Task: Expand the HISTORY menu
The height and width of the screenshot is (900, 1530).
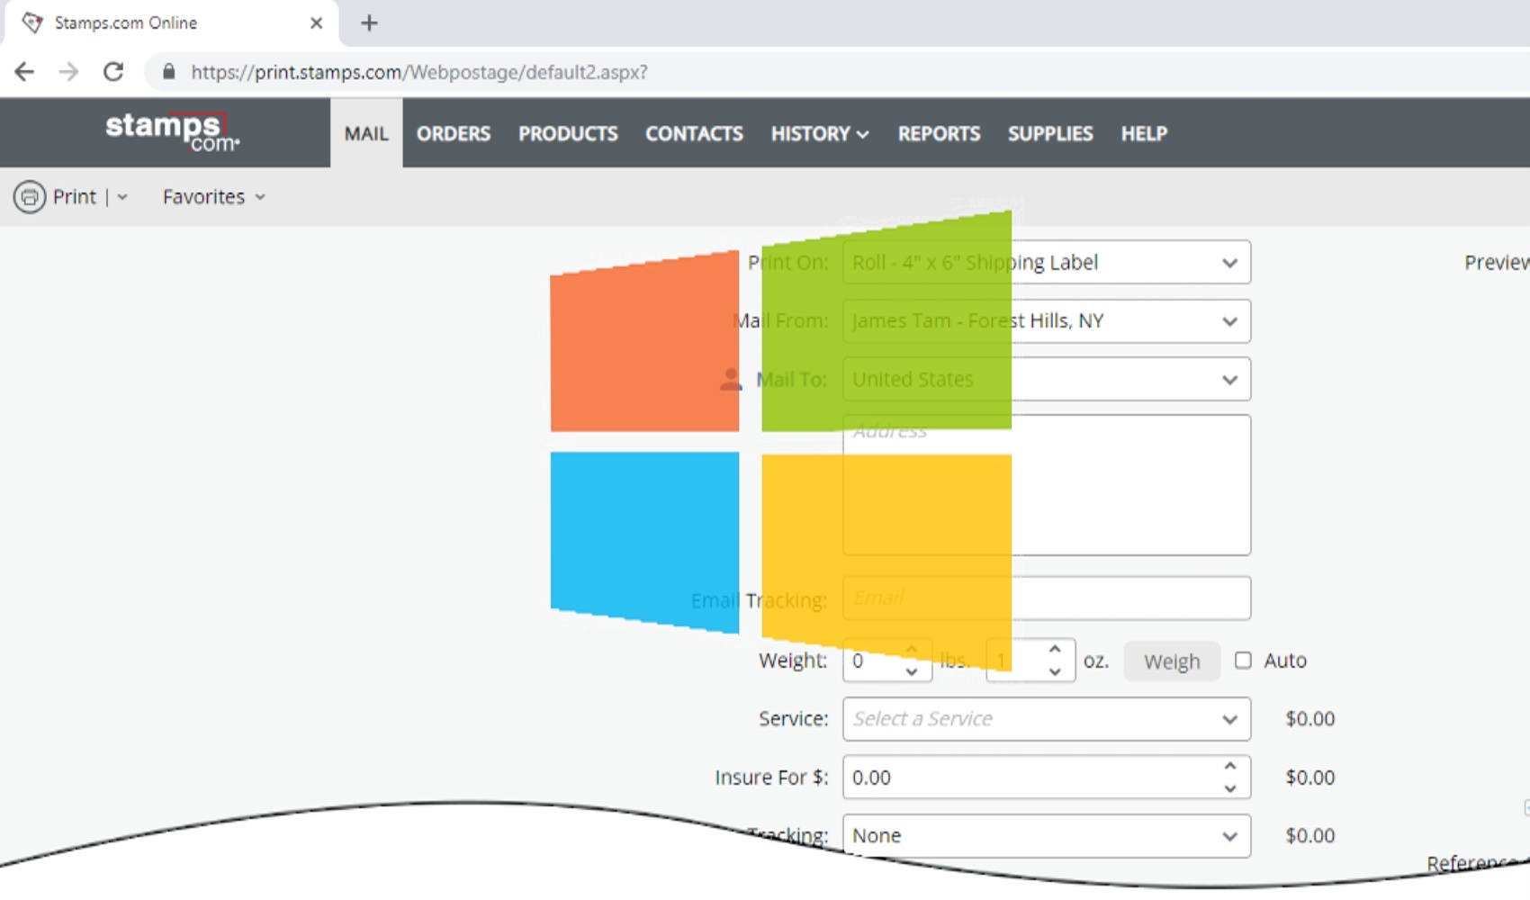Action: [820, 133]
